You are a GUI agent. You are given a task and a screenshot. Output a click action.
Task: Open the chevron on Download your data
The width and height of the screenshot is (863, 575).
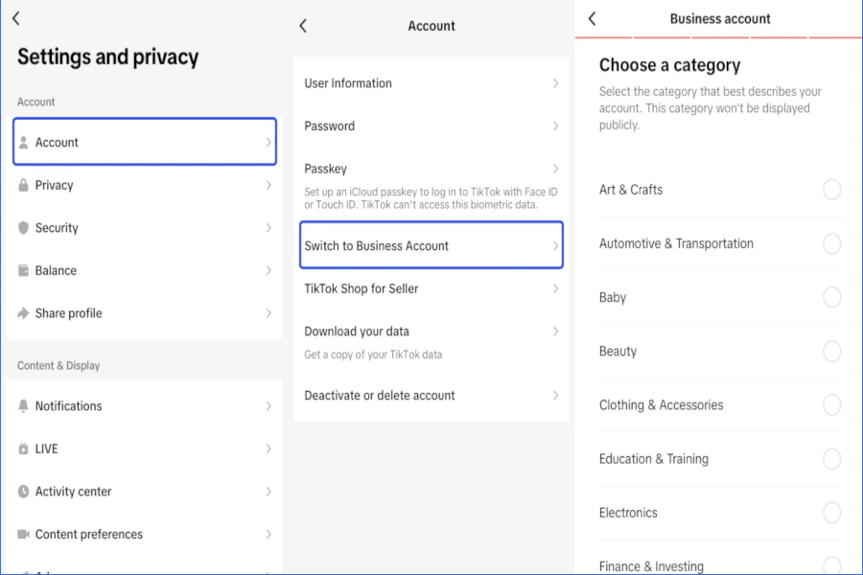tap(556, 332)
